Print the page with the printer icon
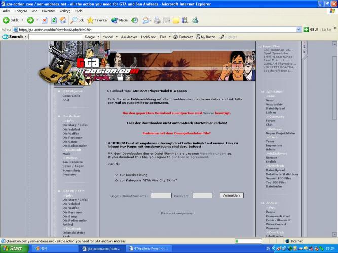Screen dimensions: 338x253 pos(158,20)
